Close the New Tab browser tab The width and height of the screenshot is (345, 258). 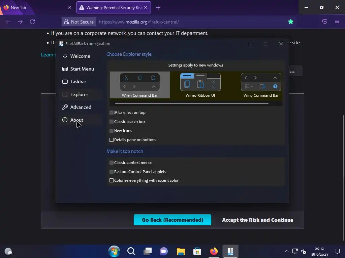tap(70, 7)
